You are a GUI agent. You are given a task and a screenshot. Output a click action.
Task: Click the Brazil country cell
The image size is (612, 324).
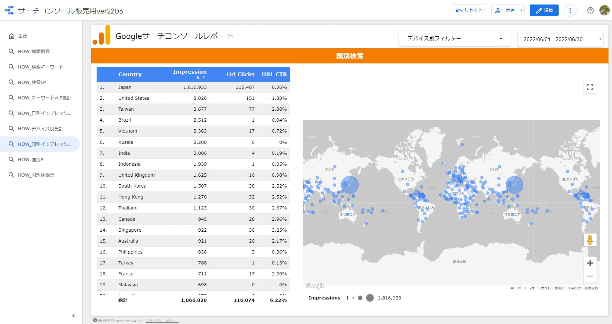(x=124, y=120)
